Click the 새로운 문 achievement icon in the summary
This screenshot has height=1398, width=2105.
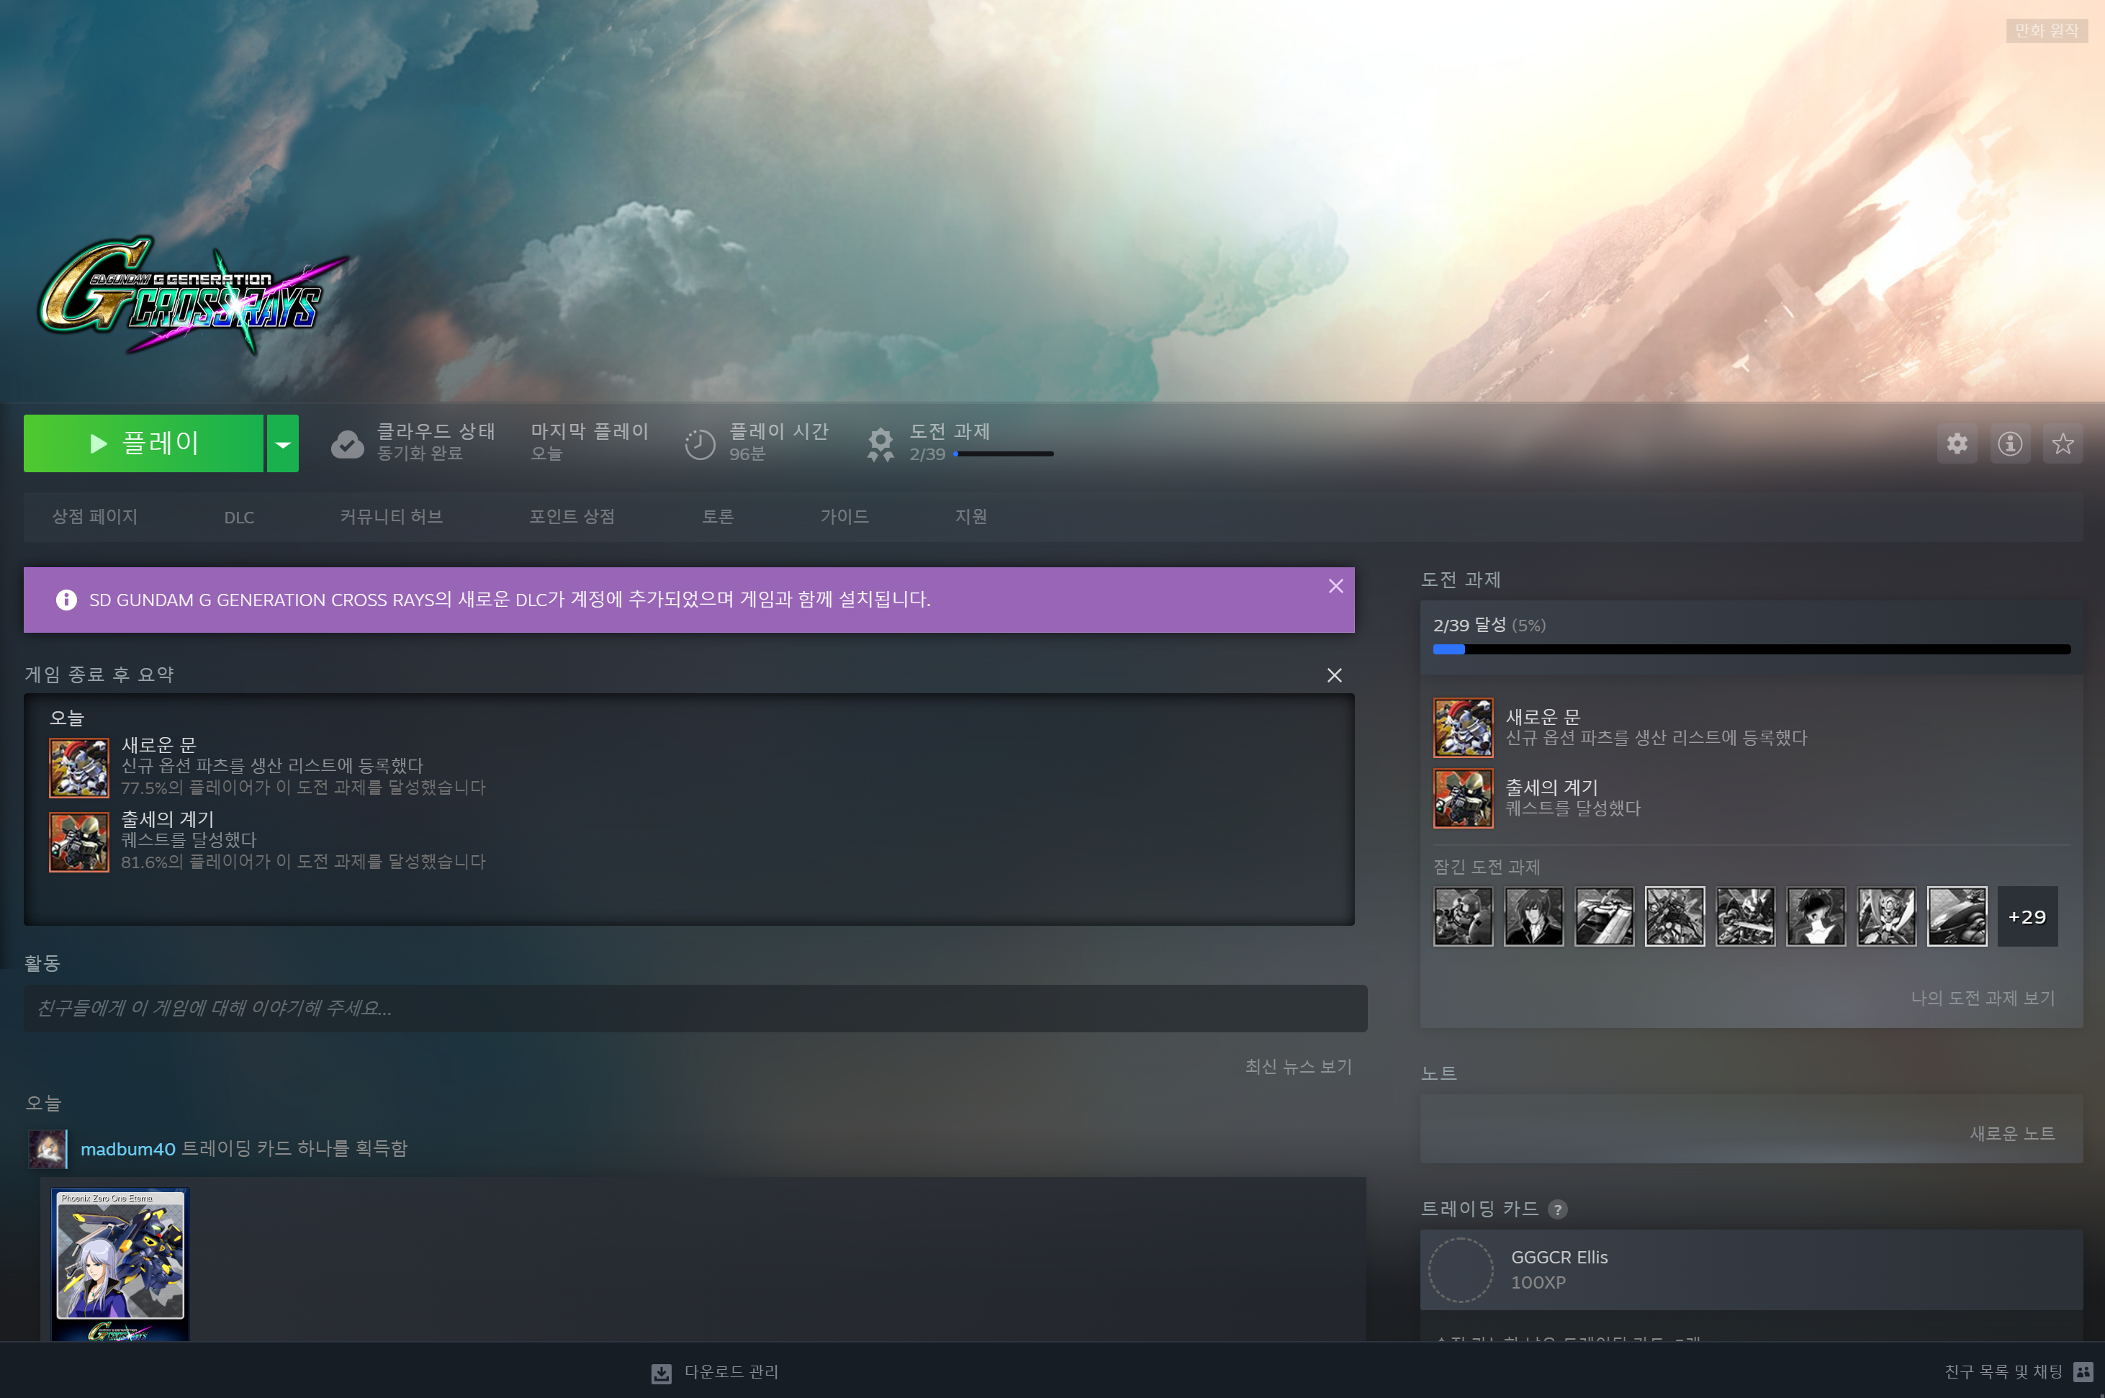[79, 767]
